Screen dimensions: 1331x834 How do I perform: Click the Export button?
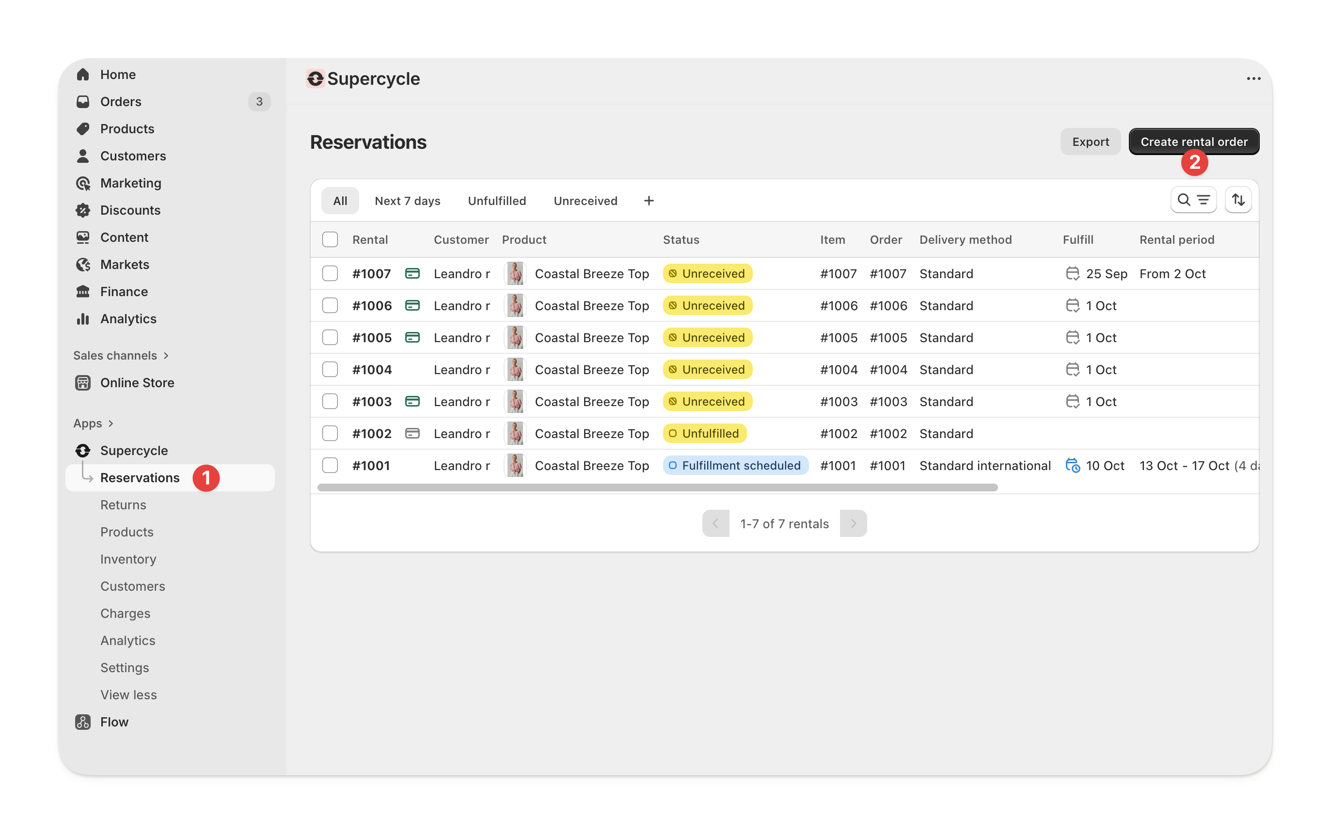coord(1090,142)
